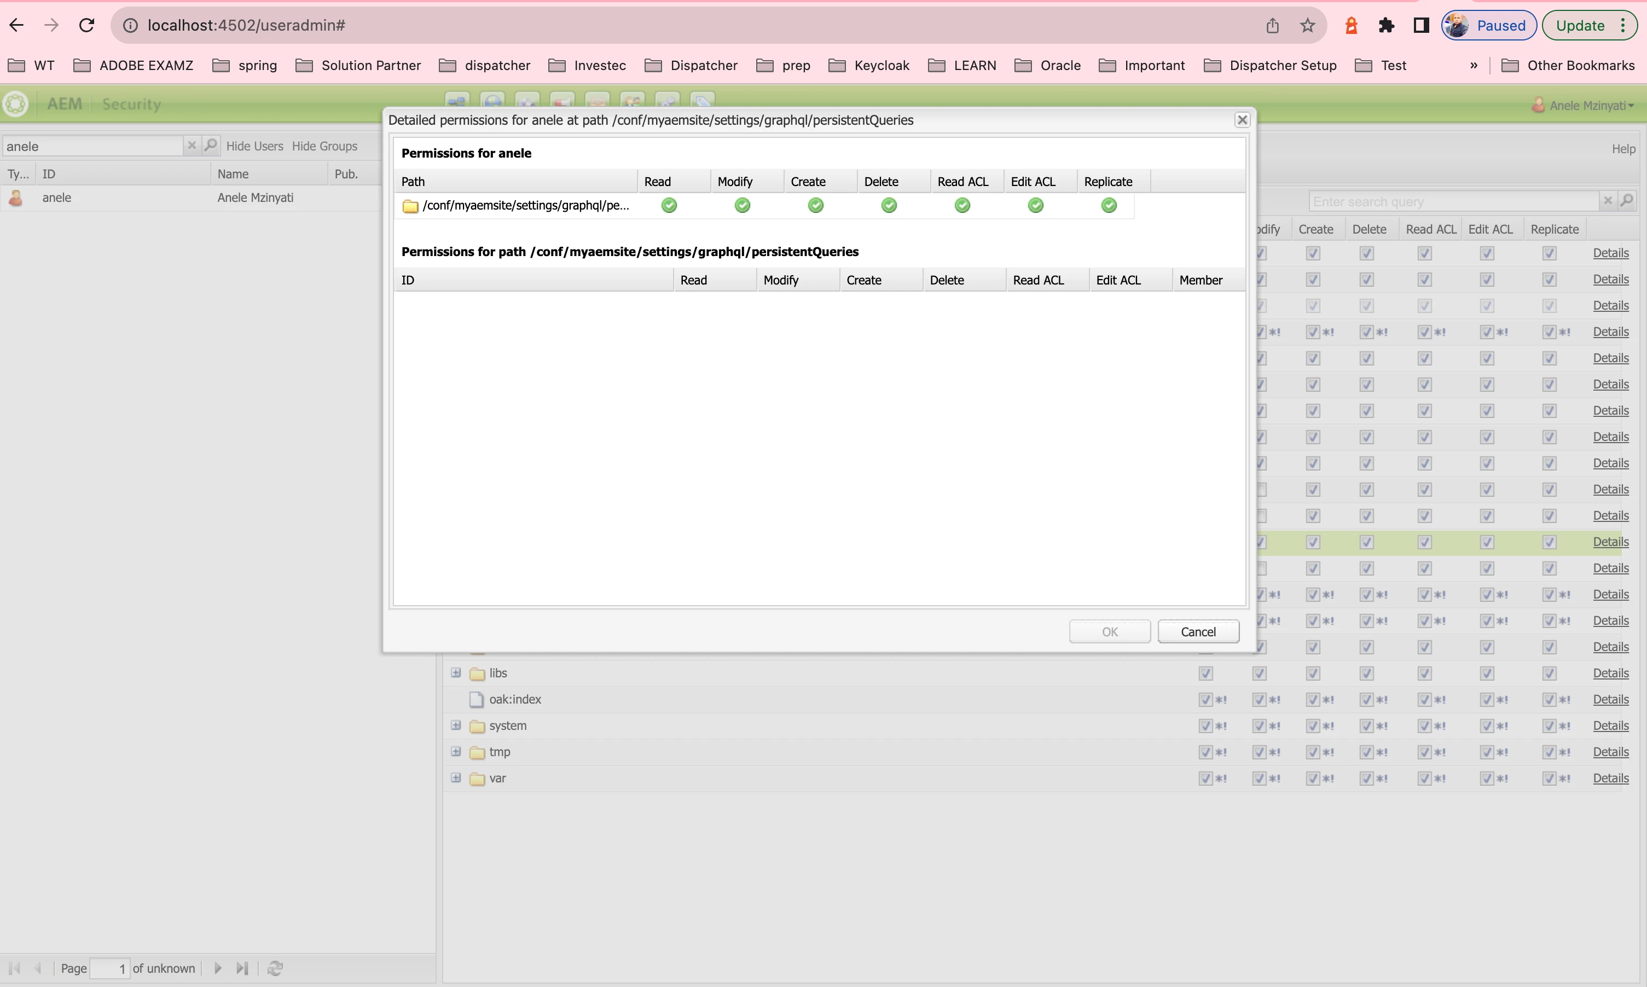Toggle the Create checkbox for the var row

(x=1313, y=778)
